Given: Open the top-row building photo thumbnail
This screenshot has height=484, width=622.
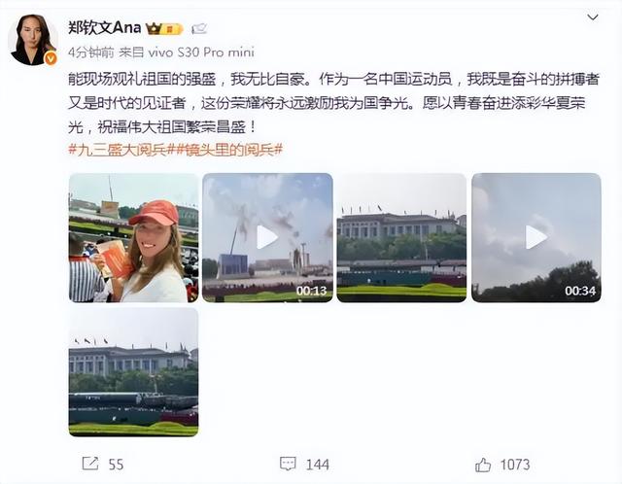Looking at the screenshot, I should (x=401, y=238).
